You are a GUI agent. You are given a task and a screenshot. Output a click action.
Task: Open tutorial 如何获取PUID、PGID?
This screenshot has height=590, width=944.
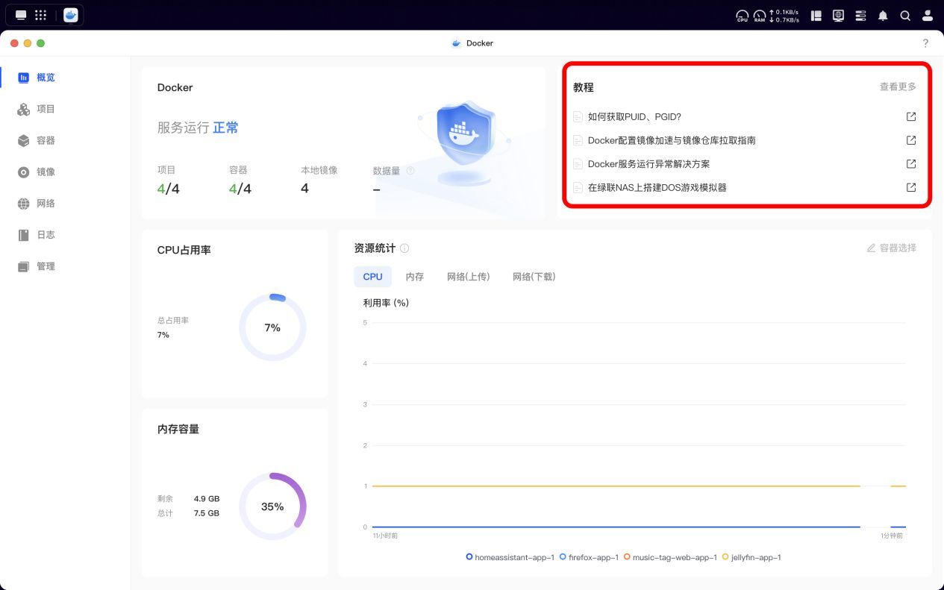click(x=634, y=116)
